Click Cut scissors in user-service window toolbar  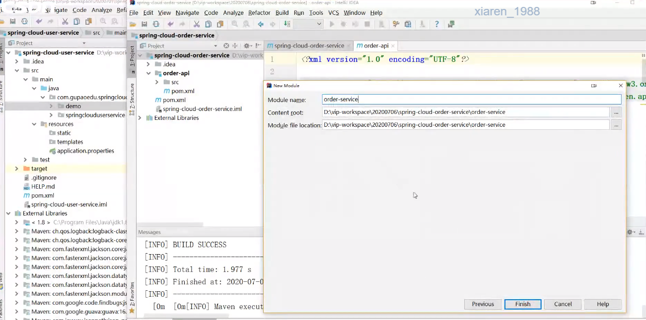click(x=65, y=21)
